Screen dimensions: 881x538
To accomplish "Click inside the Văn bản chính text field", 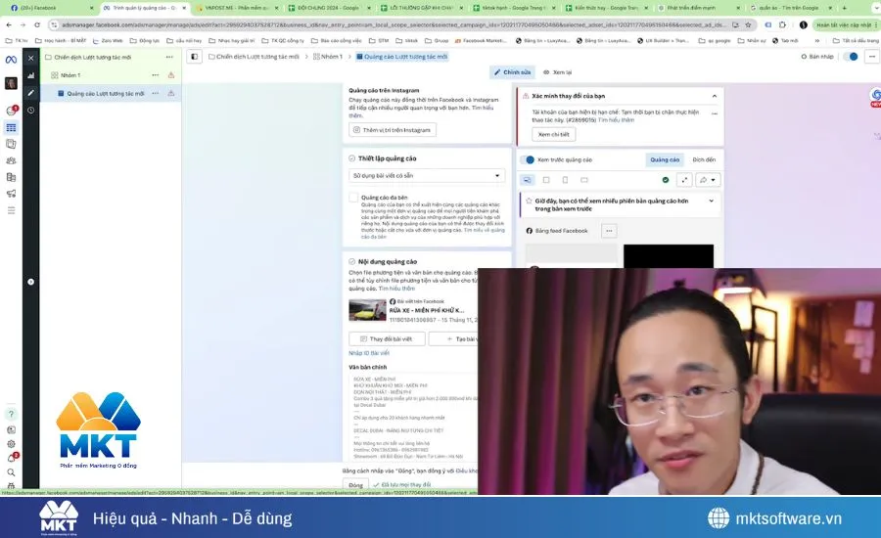I will point(413,418).
